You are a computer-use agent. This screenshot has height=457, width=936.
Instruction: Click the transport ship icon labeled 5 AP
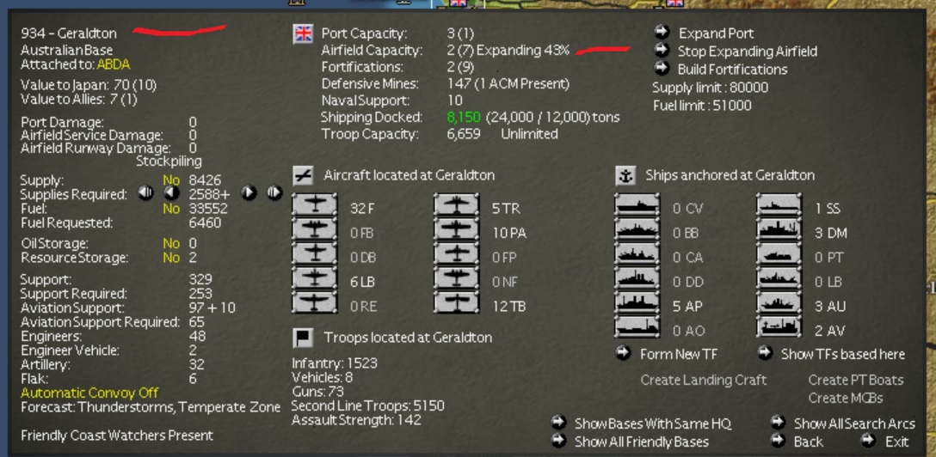(x=637, y=302)
